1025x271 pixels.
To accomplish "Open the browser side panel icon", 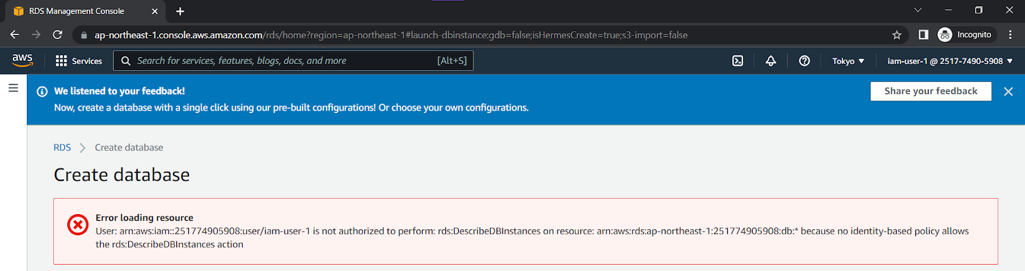I will click(x=923, y=35).
